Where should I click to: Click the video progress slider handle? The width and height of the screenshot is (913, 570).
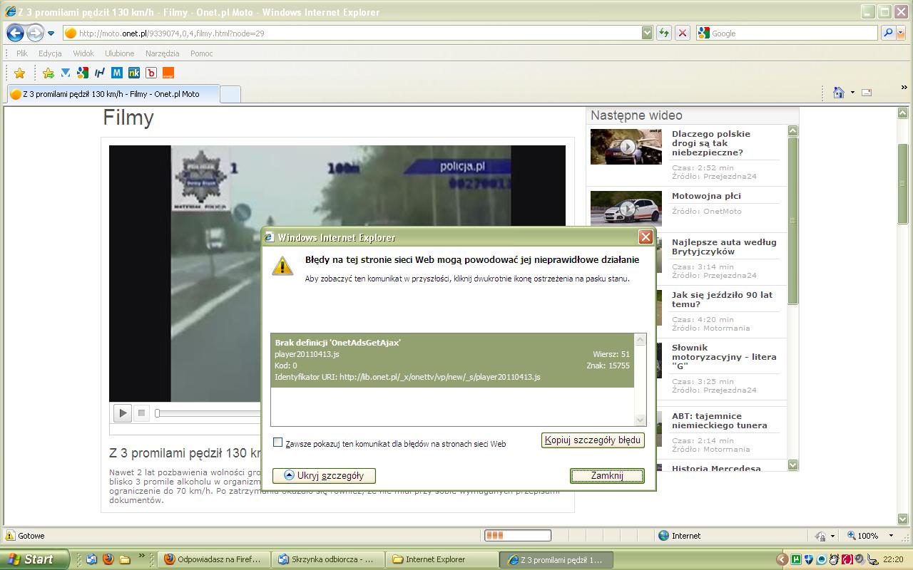[158, 413]
